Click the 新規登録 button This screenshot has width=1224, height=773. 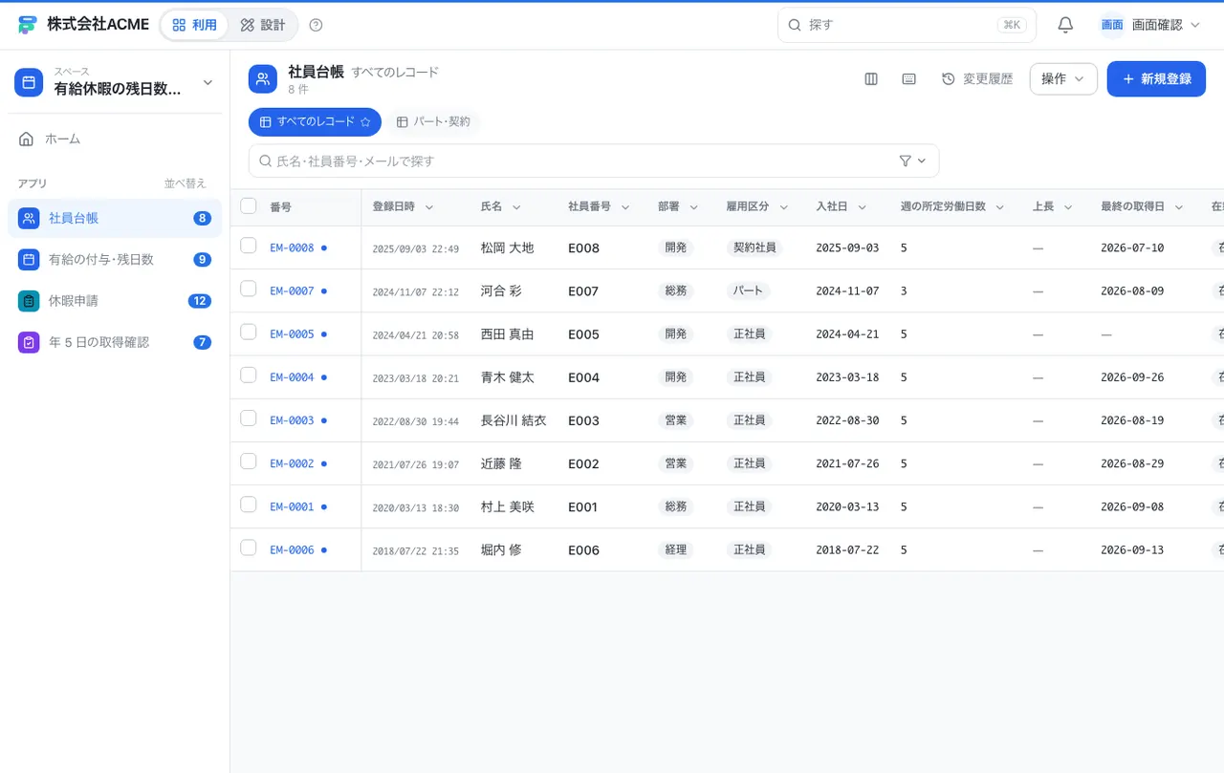(x=1156, y=79)
